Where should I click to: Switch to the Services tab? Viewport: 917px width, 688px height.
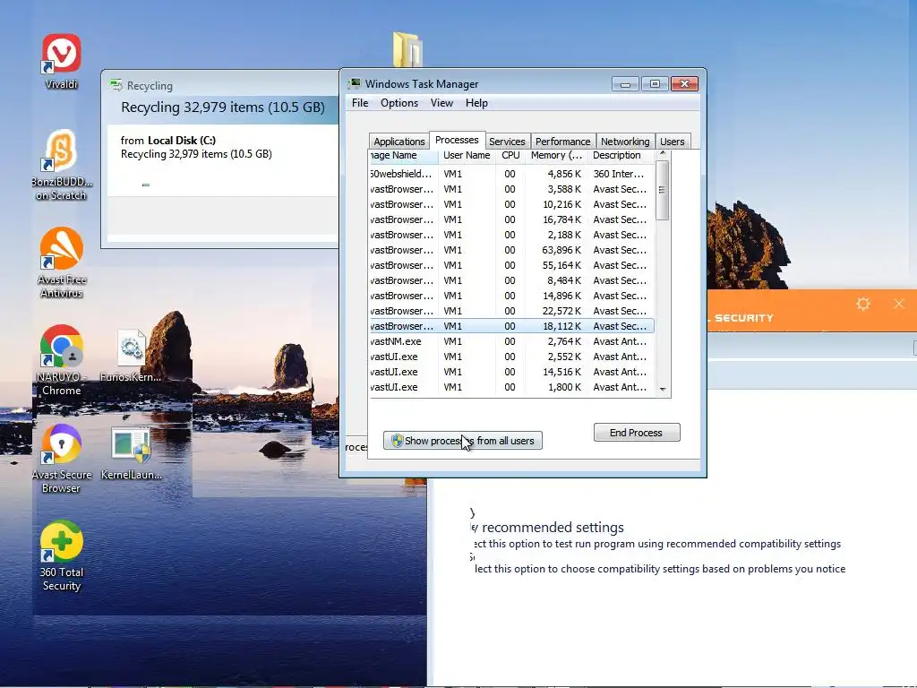coord(507,142)
